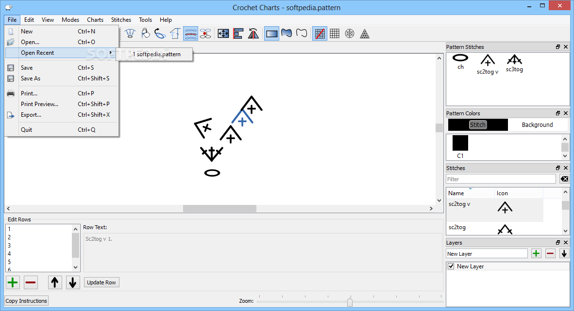Click the Stitches list scroll-down arrow
The width and height of the screenshot is (574, 311).
pos(565,231)
